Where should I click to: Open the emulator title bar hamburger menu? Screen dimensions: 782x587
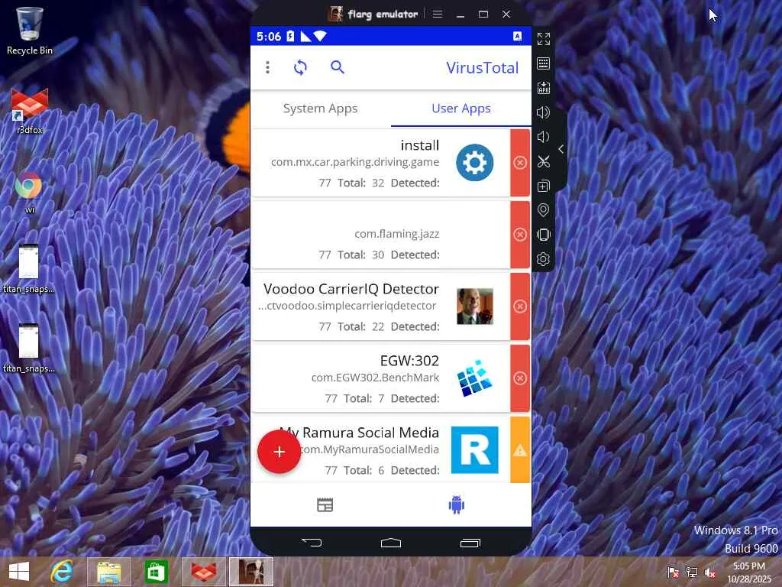point(438,14)
